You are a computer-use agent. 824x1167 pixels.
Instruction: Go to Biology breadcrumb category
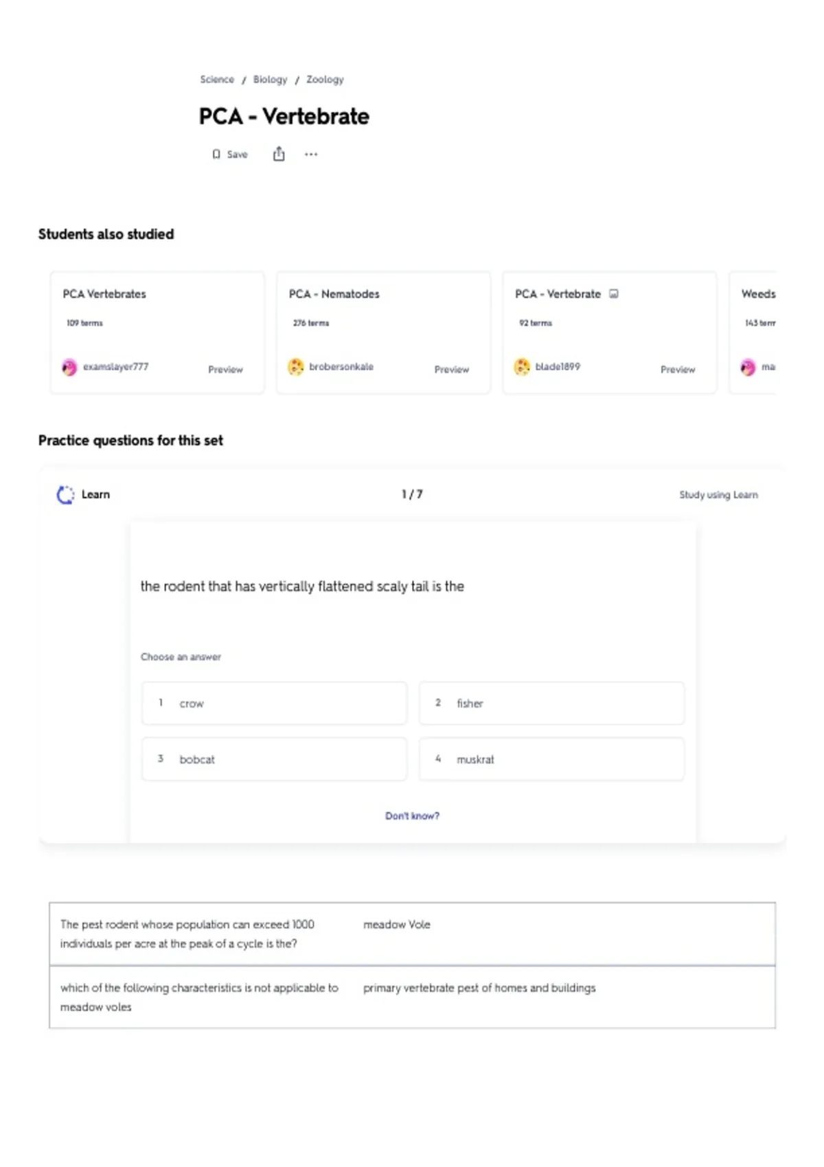pos(270,80)
